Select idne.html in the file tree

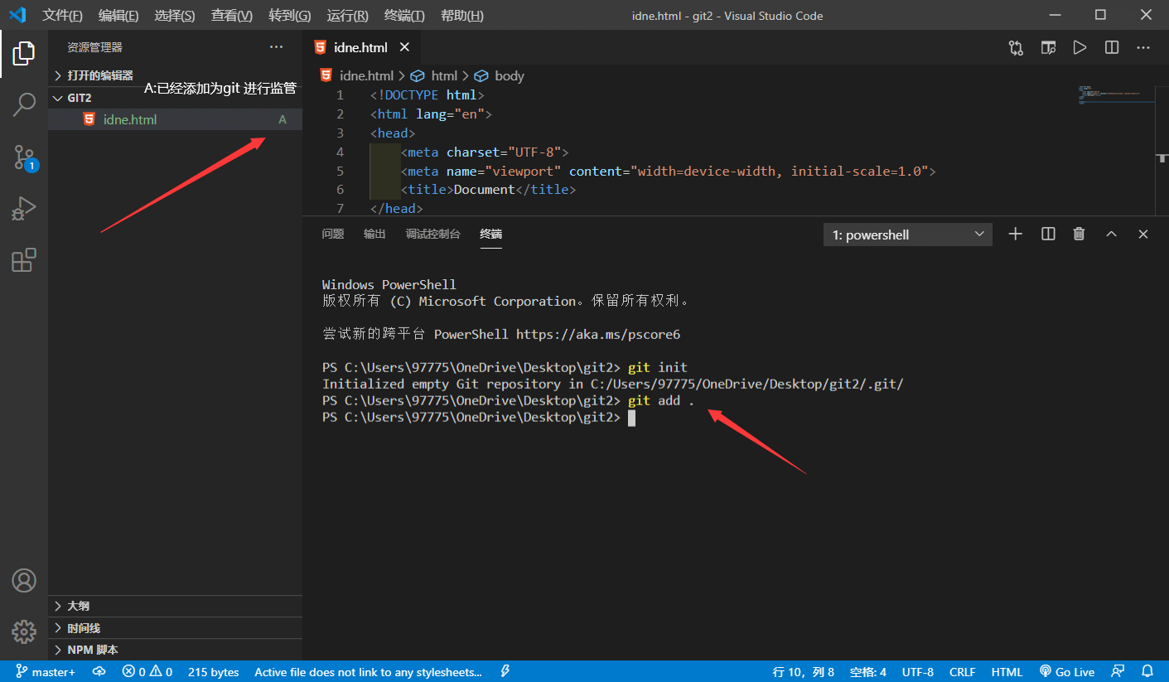click(x=176, y=119)
